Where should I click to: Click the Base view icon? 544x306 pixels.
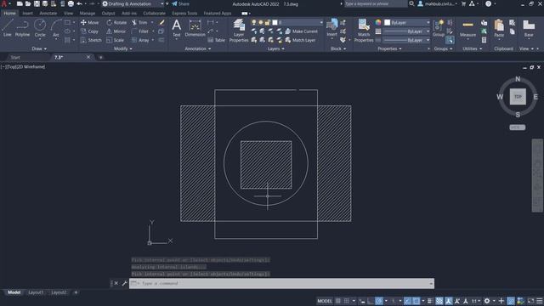click(x=529, y=28)
